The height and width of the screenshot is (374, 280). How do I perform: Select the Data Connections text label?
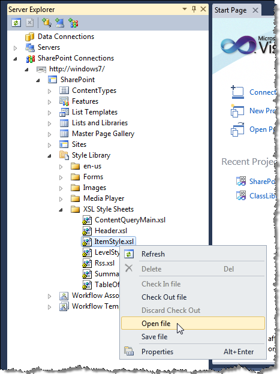point(66,37)
